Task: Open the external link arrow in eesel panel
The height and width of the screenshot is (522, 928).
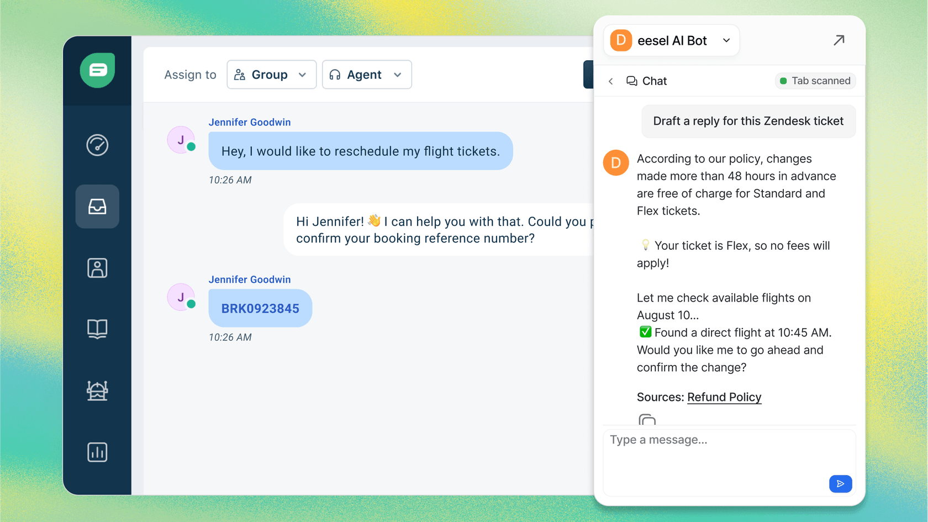Action: point(839,40)
